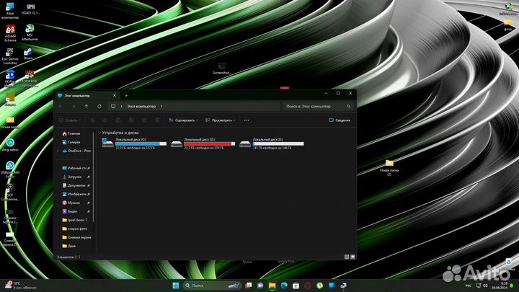This screenshot has width=519, height=292.
Task: Open the Сортировать dropdown
Action: click(x=183, y=120)
